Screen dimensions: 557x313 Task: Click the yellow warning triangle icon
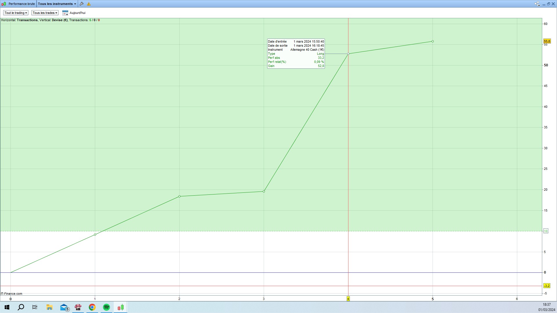point(89,4)
